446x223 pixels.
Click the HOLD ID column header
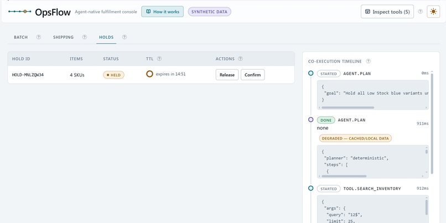21,59
